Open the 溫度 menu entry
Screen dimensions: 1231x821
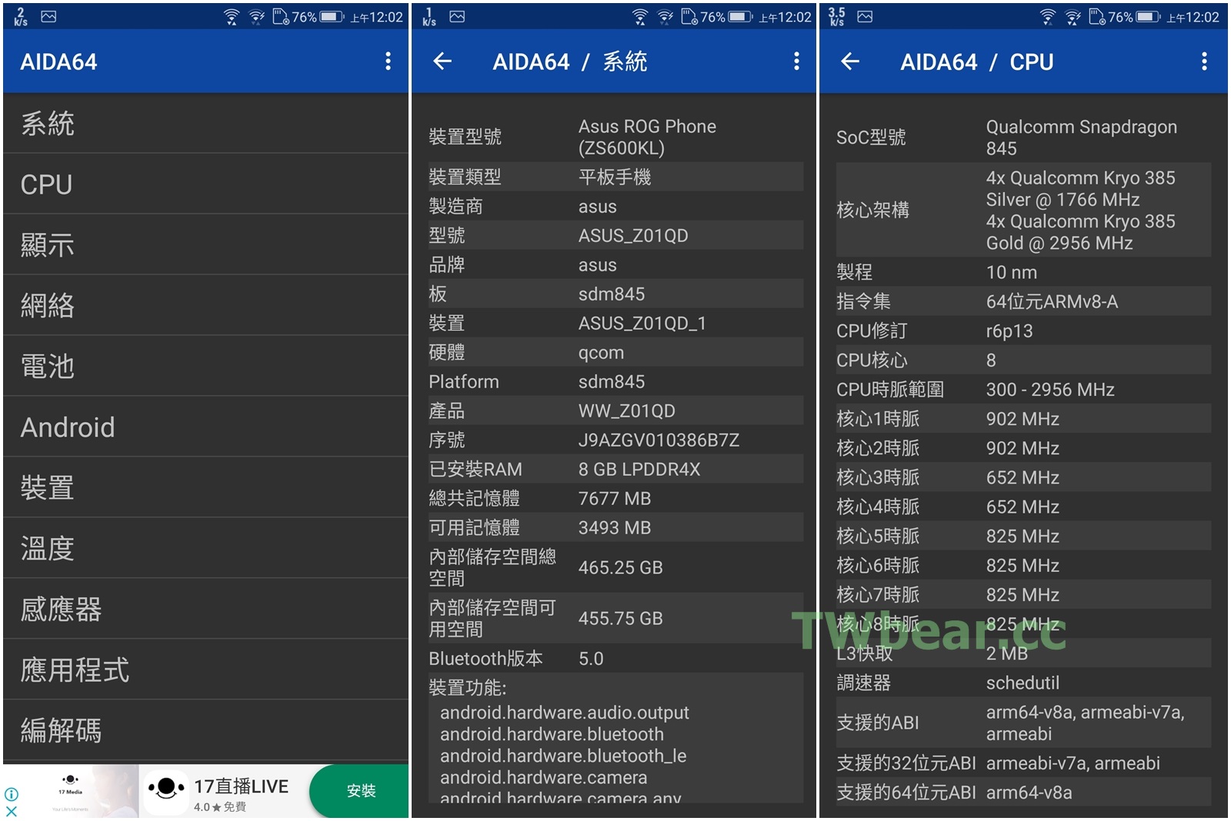(x=205, y=548)
